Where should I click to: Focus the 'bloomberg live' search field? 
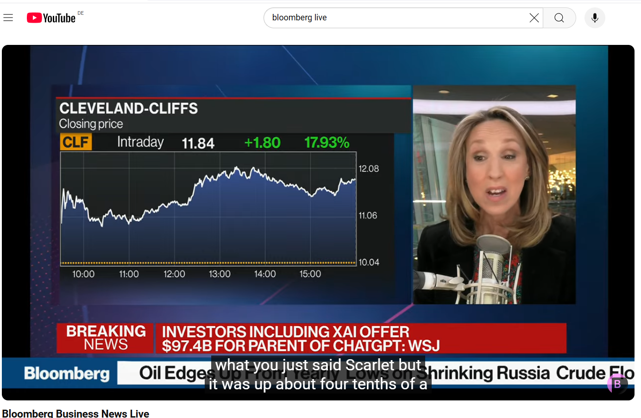394,18
